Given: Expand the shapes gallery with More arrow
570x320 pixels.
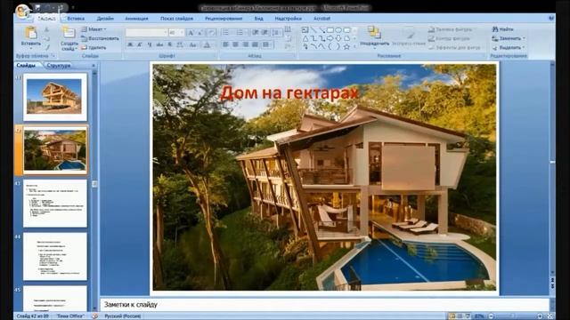Looking at the screenshot, I should [x=354, y=47].
